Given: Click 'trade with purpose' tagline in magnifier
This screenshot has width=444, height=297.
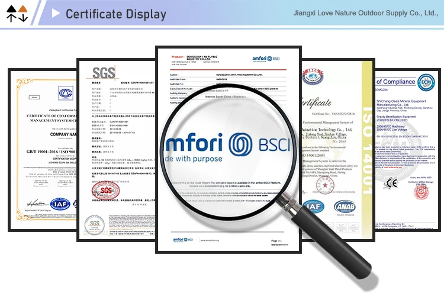Looking at the screenshot, I should click(x=194, y=159).
